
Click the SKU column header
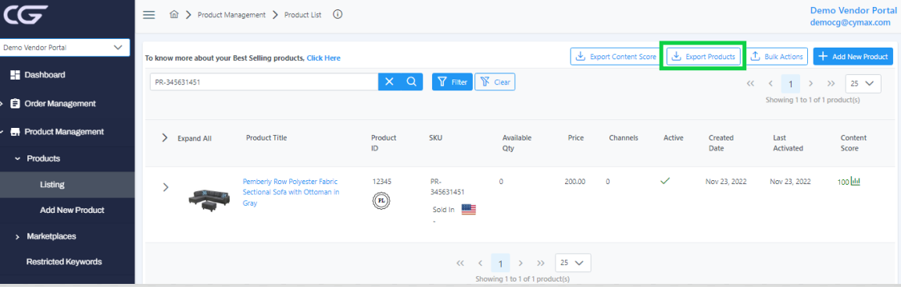tap(435, 138)
